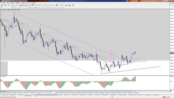Select the Cursor arrow tool
Screen dimensions: 174x98
pyautogui.click(x=2, y=8)
